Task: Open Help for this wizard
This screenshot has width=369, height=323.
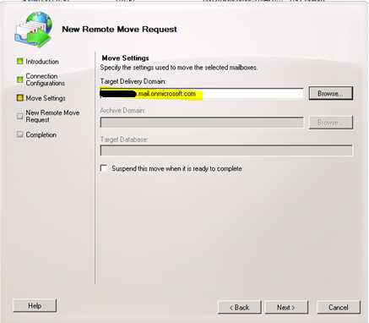Action: (35, 305)
